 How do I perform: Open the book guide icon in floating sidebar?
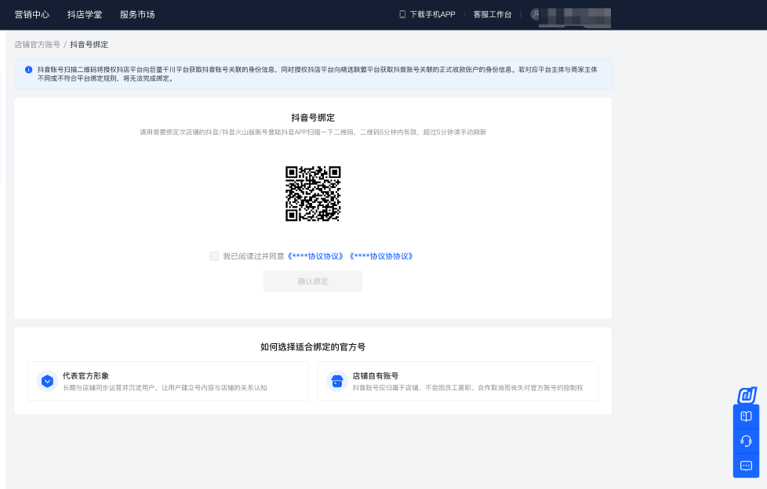coord(746,417)
